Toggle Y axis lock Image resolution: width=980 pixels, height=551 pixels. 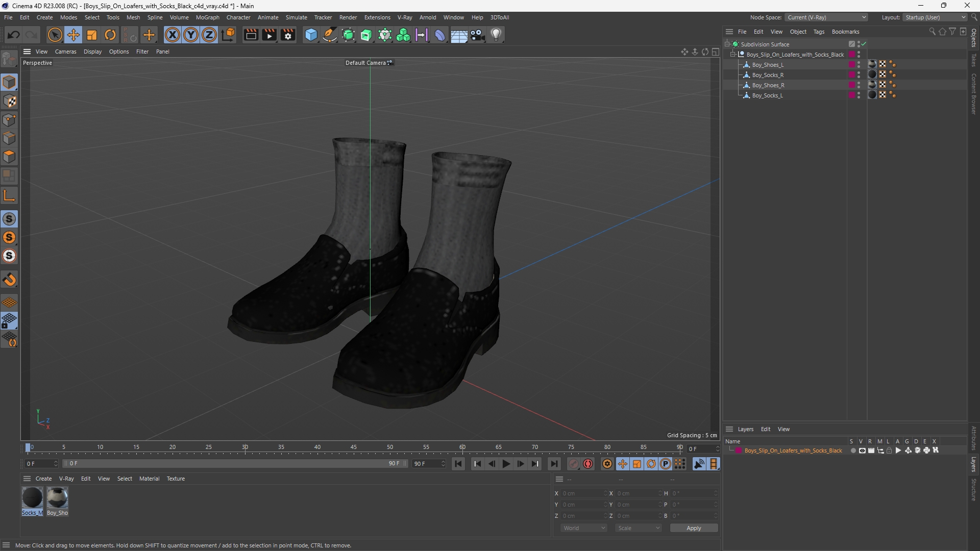click(191, 35)
